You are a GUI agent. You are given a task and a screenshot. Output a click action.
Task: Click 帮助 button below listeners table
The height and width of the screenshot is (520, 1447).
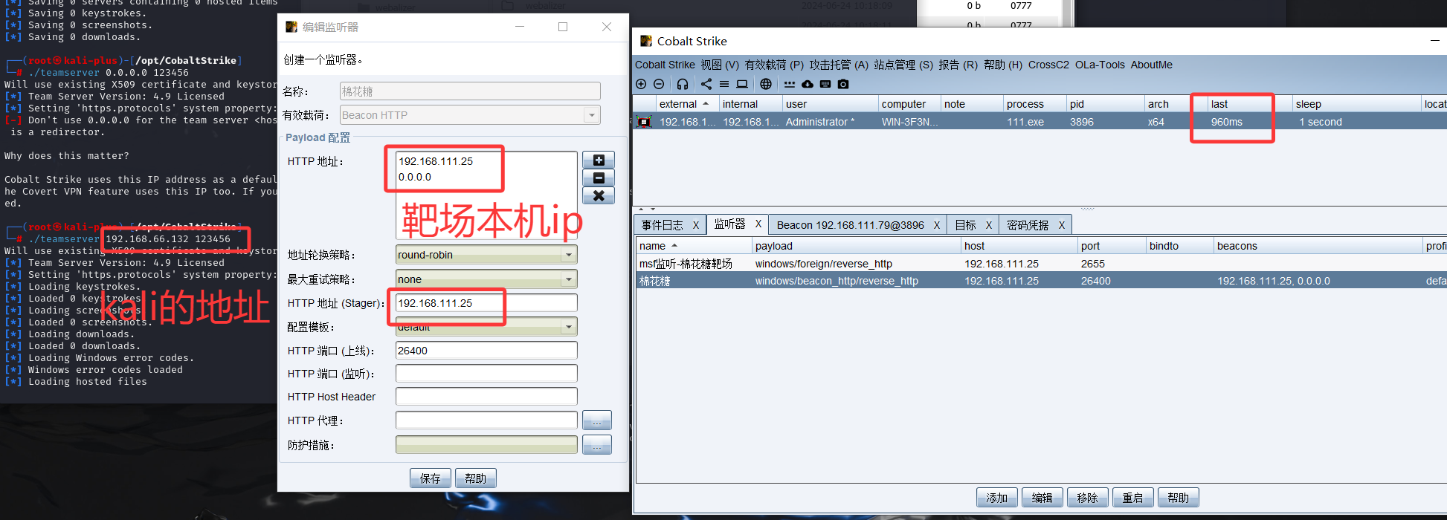click(1179, 498)
